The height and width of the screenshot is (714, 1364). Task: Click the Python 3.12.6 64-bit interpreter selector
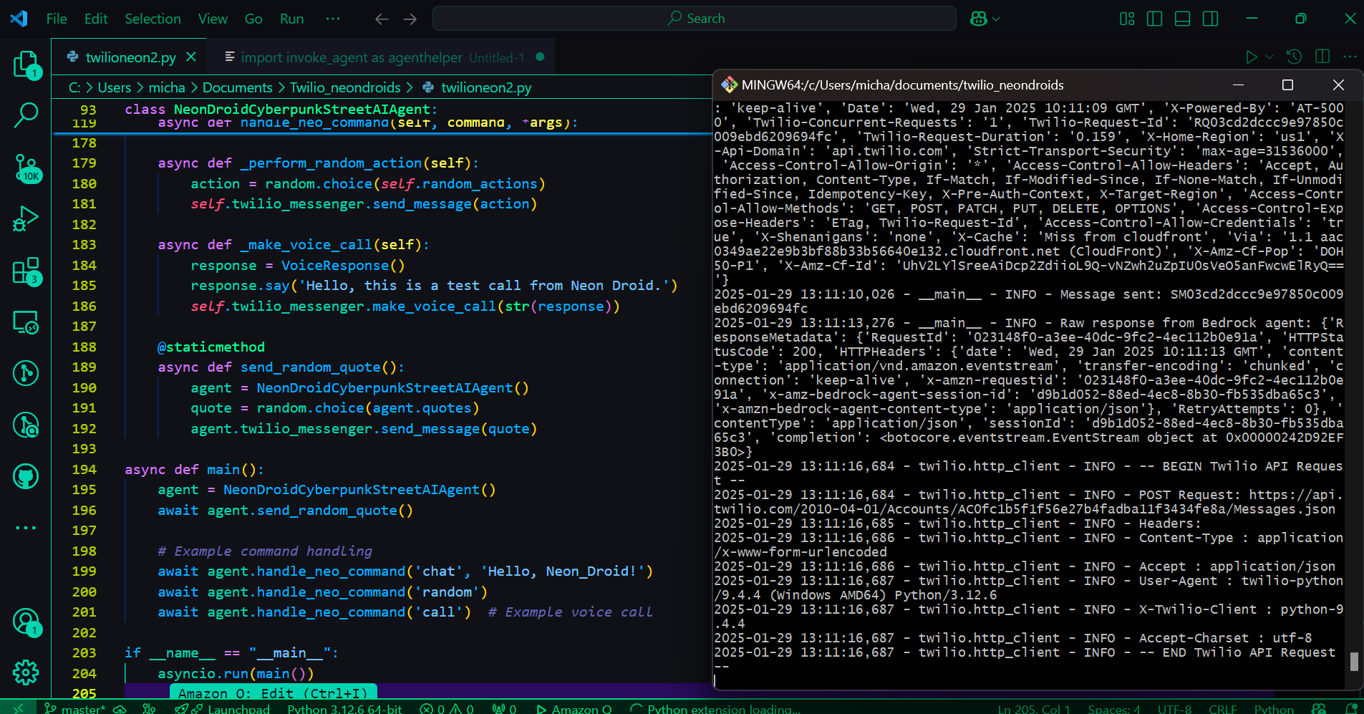coord(344,708)
